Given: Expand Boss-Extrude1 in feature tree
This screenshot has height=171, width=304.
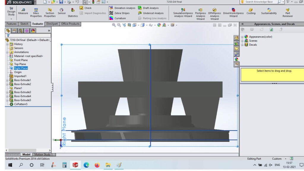Looking at the screenshot, I should (x=7, y=80).
